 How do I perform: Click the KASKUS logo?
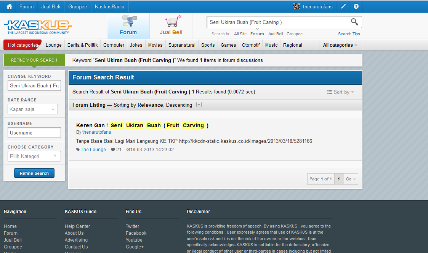[x=38, y=27]
